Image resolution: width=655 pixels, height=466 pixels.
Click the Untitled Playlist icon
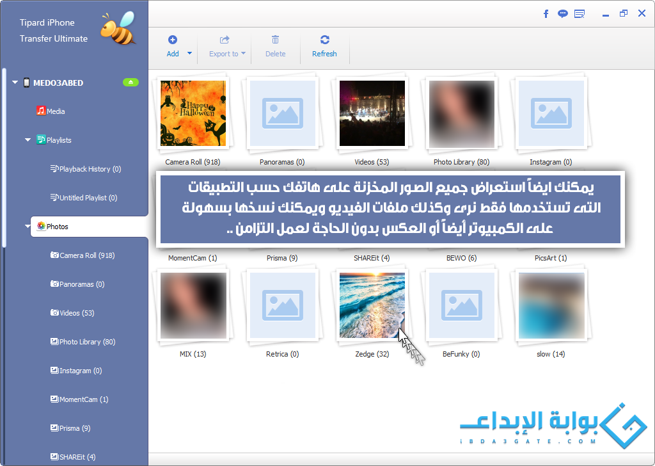pyautogui.click(x=54, y=197)
